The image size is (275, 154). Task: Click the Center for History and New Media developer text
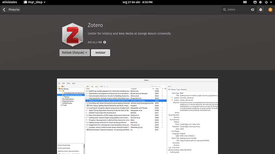[x=129, y=33]
